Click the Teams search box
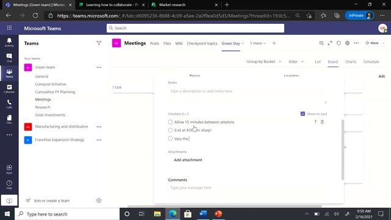391x220 pixels. coord(195,28)
